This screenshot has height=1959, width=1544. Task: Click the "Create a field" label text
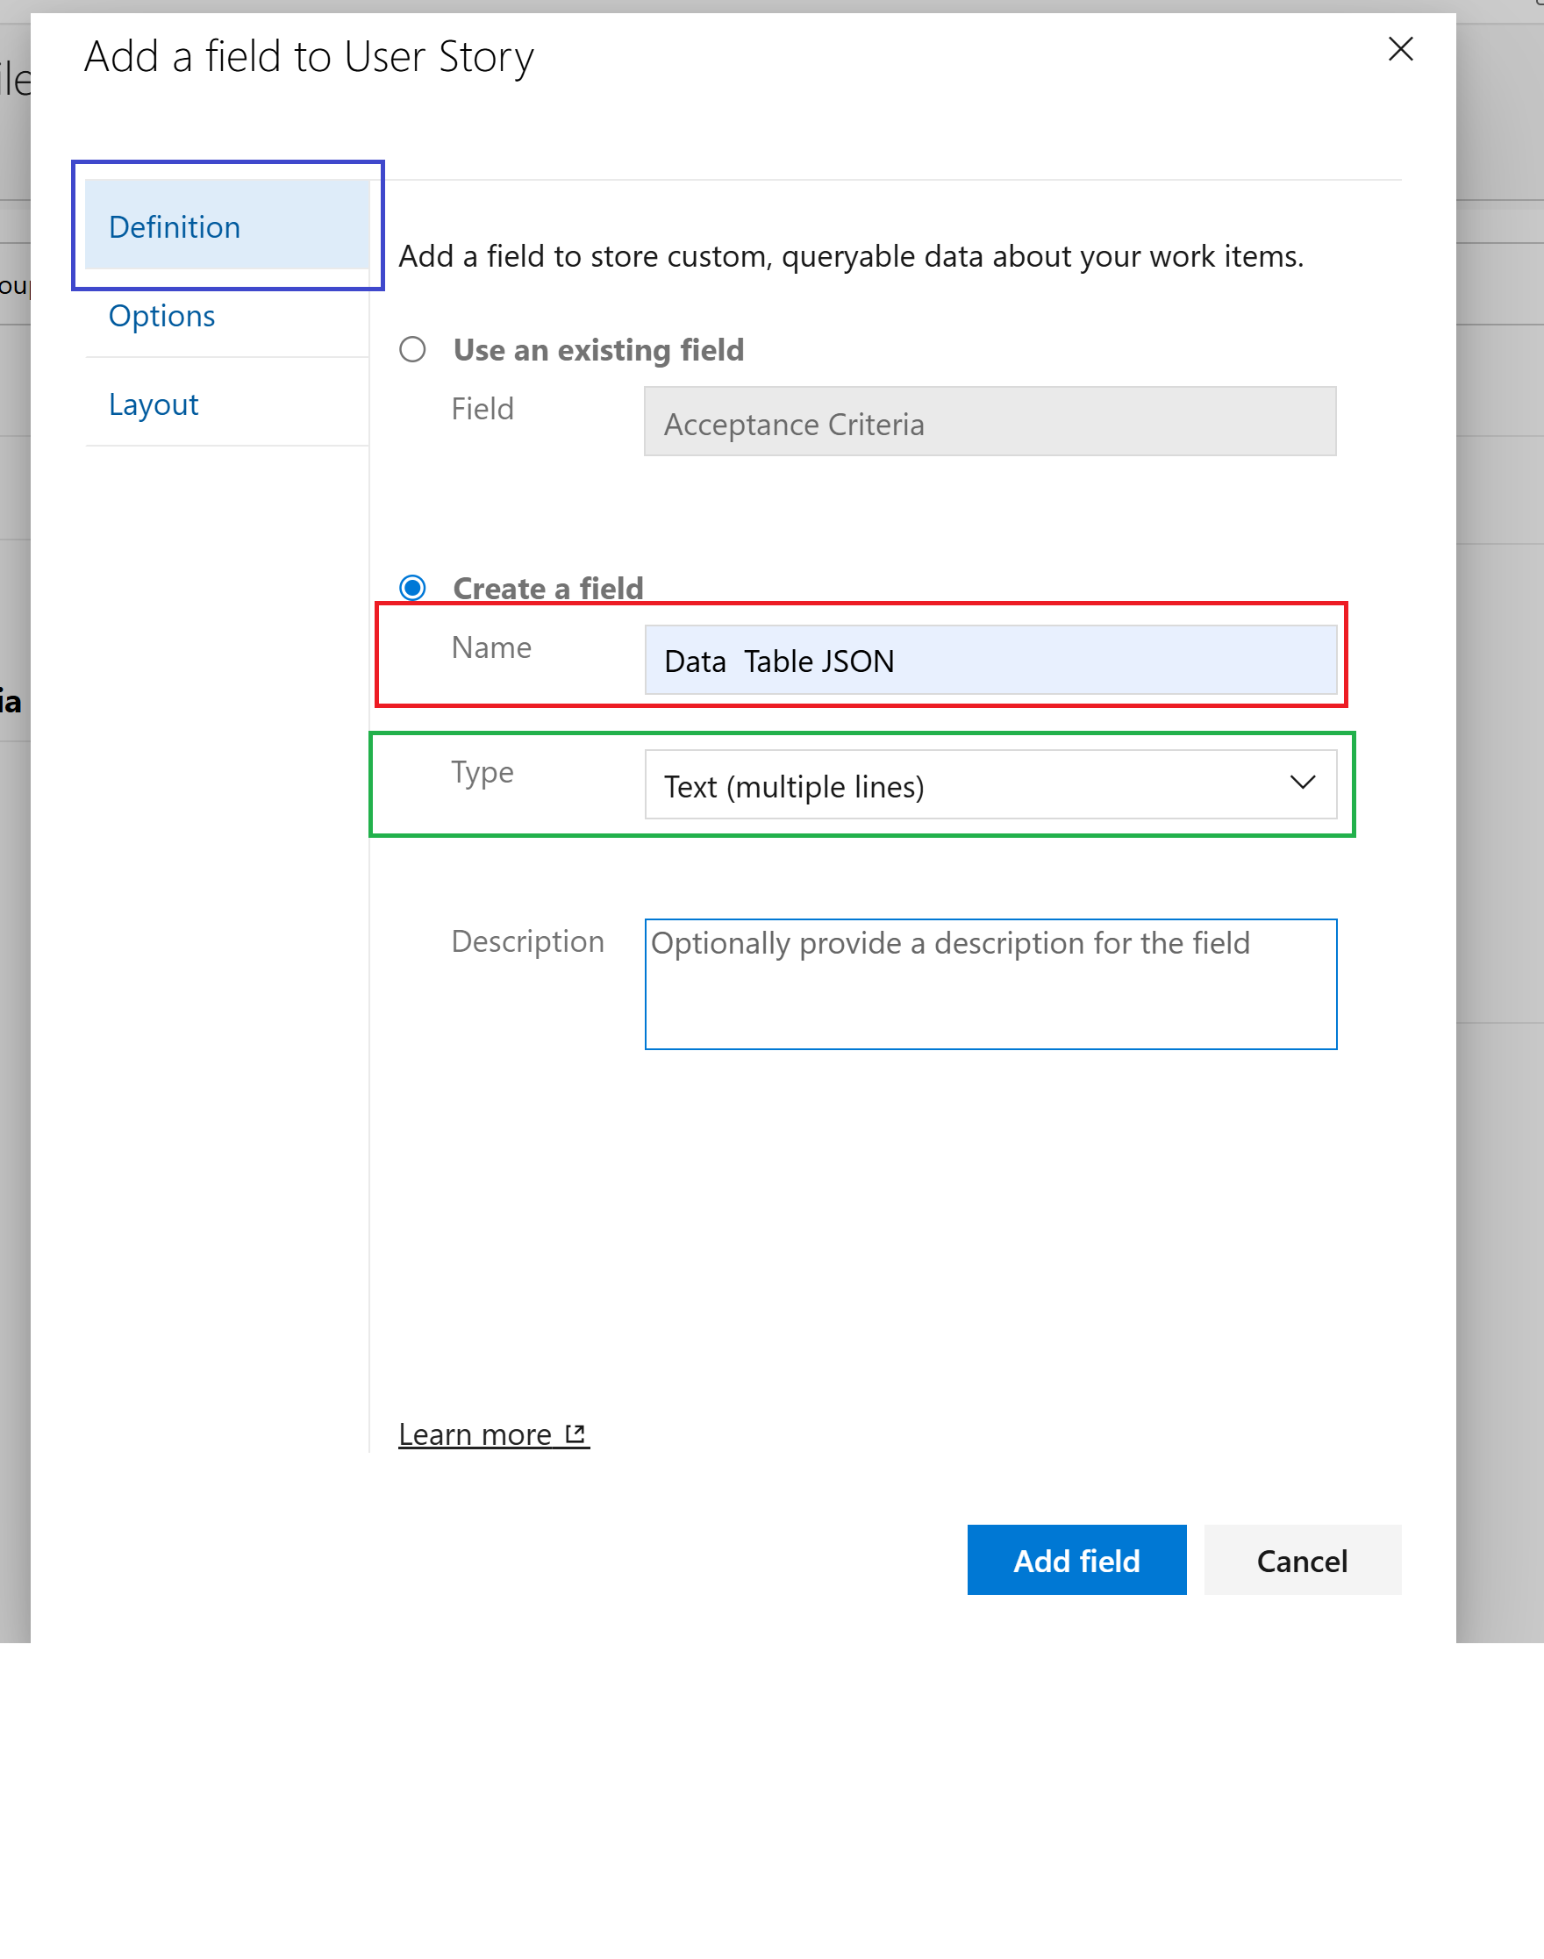[547, 589]
